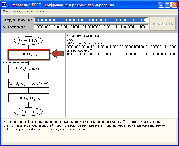The image size is (179, 146).
Task: Select the S1=(S1+C2-1)mod(2^32-1)+1 block
Action: (29, 83)
